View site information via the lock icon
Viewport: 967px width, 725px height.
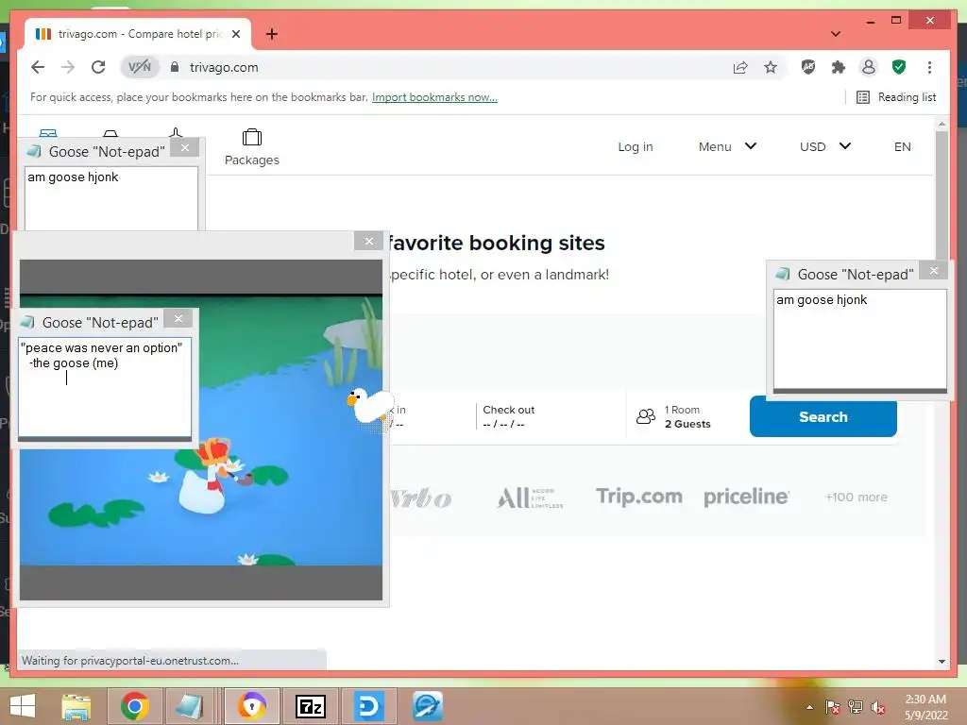pos(175,67)
